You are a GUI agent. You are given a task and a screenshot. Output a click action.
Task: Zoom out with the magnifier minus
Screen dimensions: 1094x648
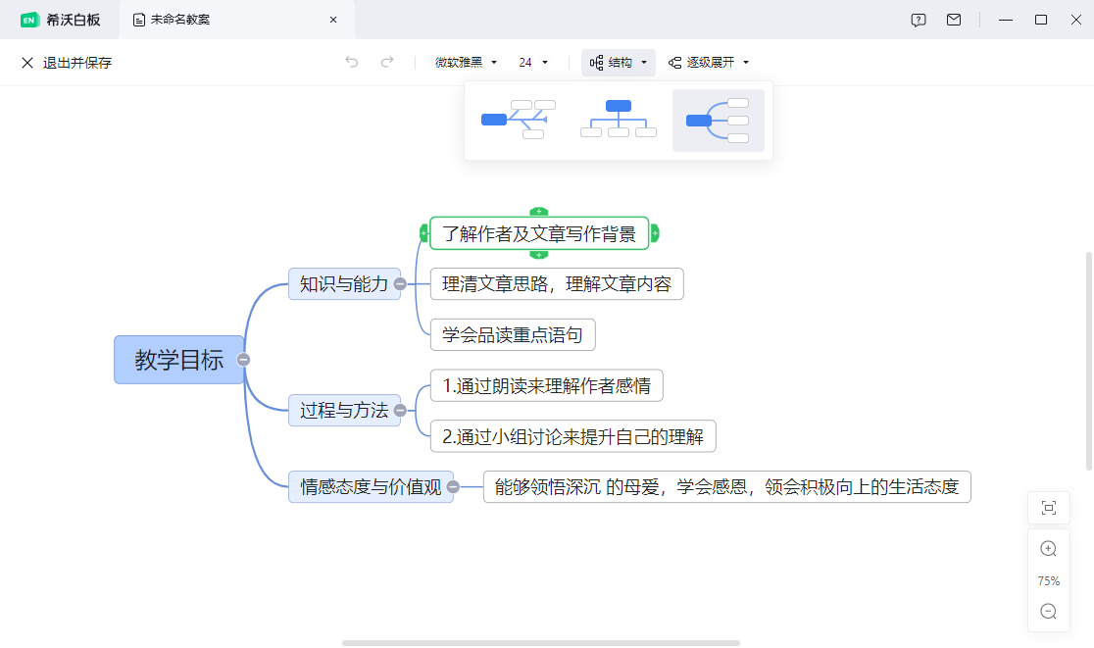click(1048, 612)
